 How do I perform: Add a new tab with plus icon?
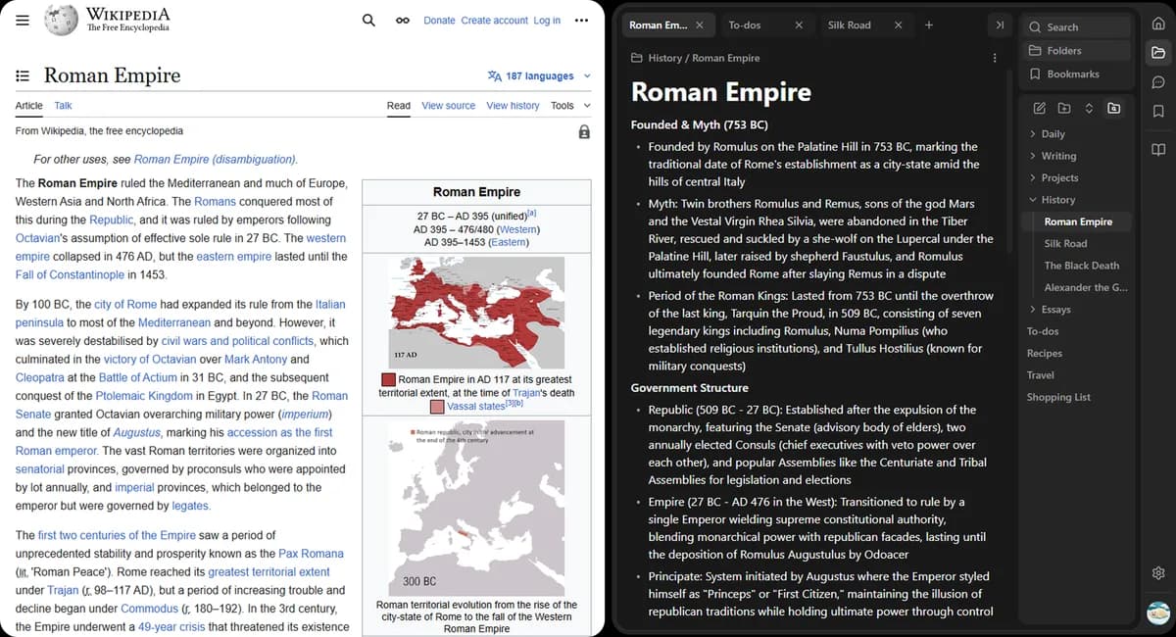pyautogui.click(x=929, y=25)
